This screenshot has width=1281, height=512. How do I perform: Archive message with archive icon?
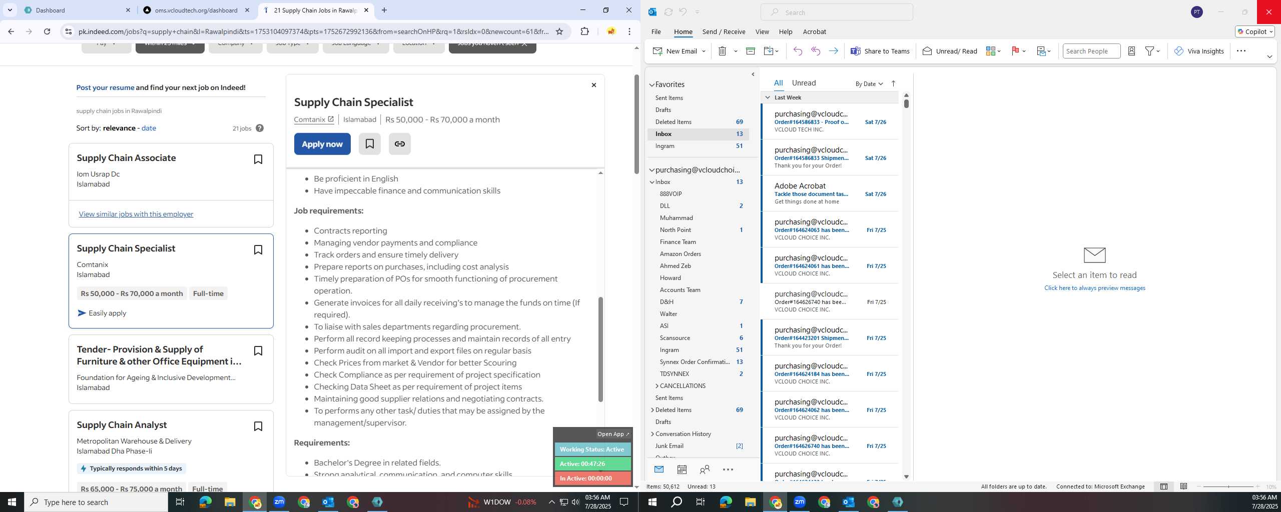[750, 51]
